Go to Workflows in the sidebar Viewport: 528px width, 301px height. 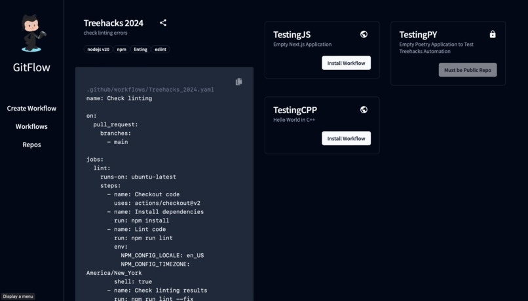click(31, 126)
